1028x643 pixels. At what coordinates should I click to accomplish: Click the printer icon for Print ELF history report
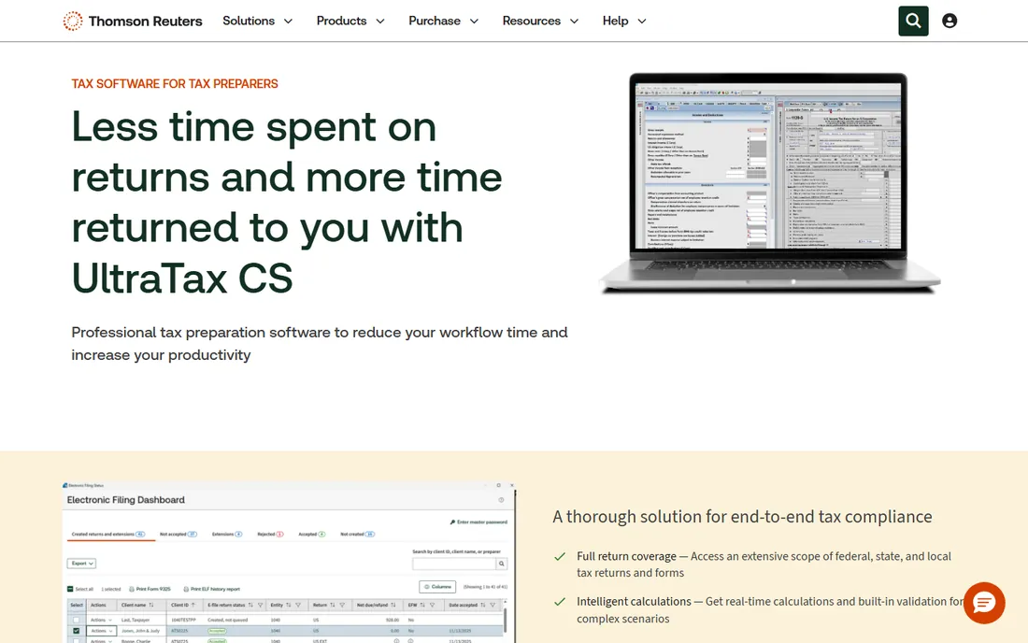point(186,589)
